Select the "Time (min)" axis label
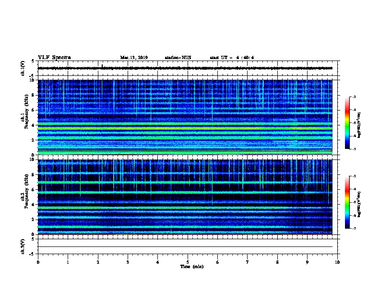The height and width of the screenshot is (294, 380). point(192,267)
